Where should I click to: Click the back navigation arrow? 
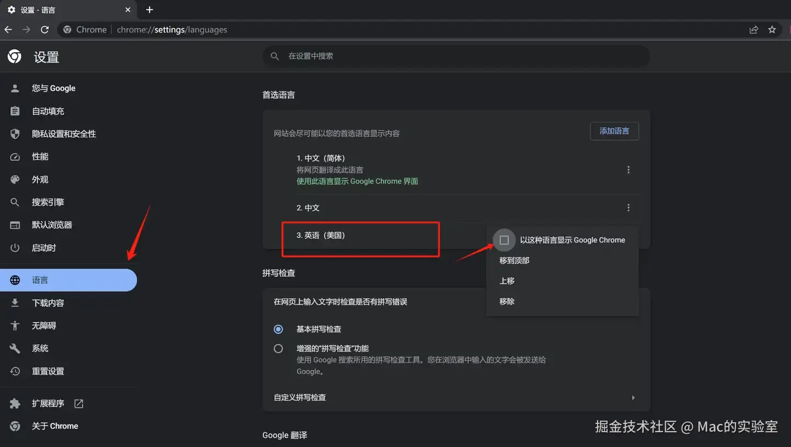tap(8, 30)
